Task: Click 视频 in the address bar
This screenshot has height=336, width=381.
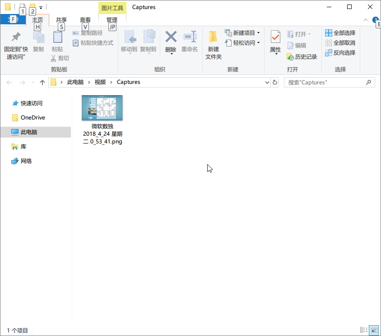Action: click(x=100, y=82)
